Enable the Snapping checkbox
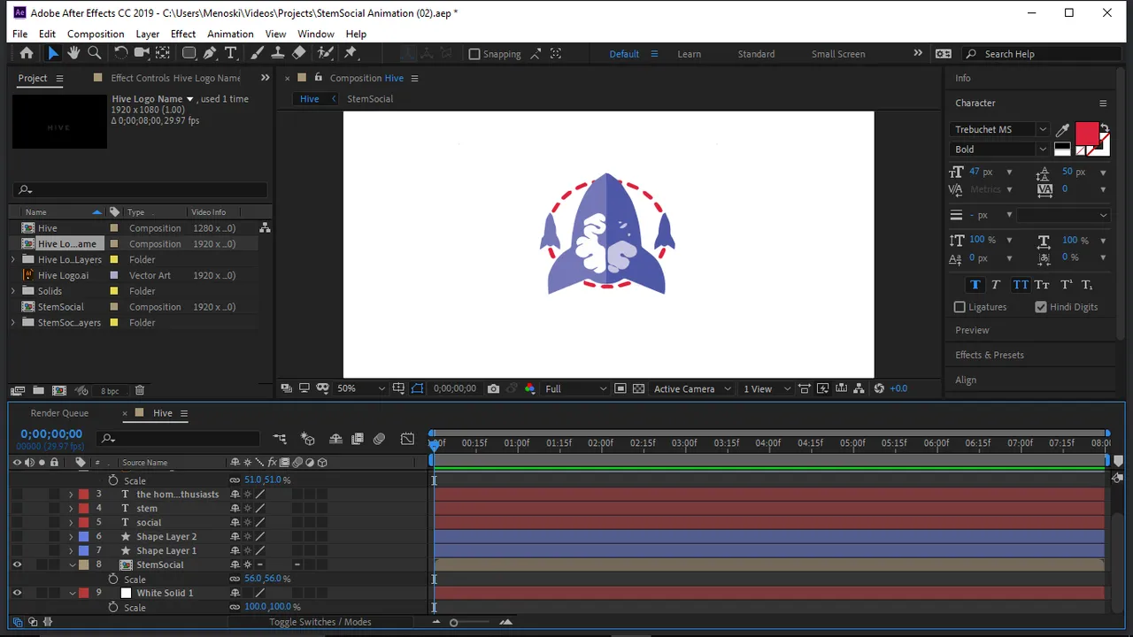The image size is (1133, 637). [x=474, y=54]
